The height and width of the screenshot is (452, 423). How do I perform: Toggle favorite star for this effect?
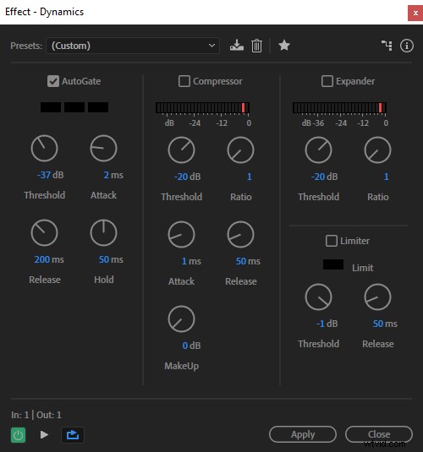pyautogui.click(x=284, y=46)
